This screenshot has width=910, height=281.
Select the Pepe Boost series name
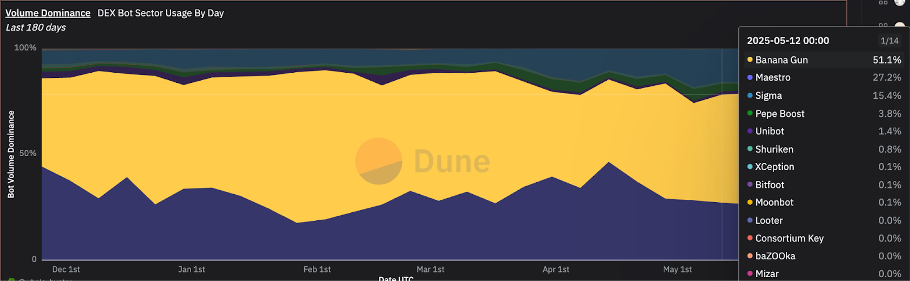click(780, 114)
